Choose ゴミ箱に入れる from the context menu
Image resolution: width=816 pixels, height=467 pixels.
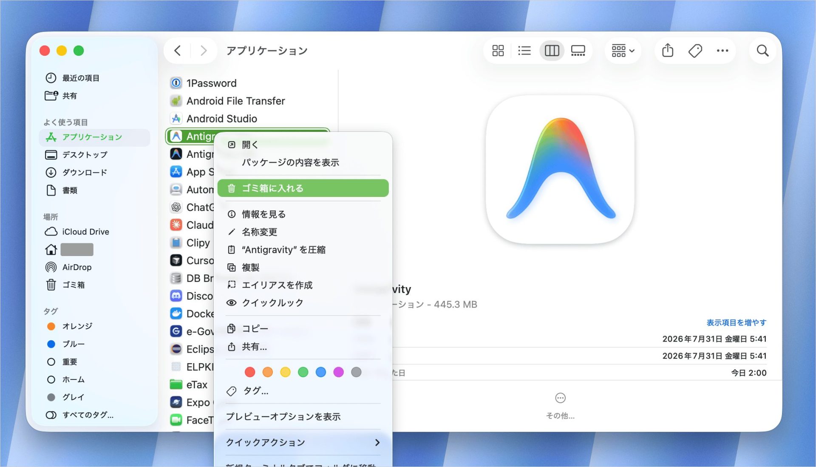[303, 188]
